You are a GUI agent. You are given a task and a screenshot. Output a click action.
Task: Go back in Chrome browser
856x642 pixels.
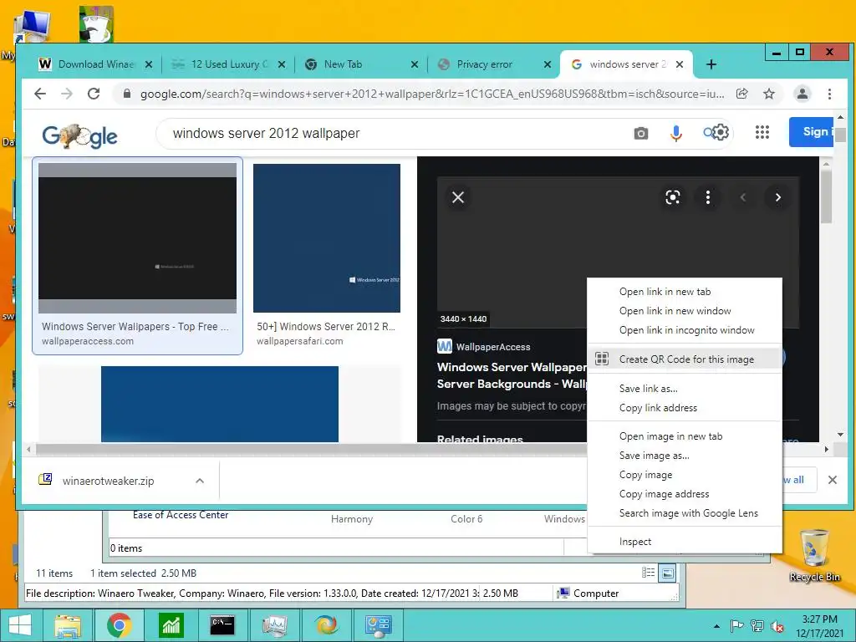point(40,94)
